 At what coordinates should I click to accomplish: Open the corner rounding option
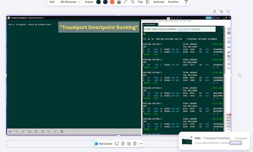[126, 2]
